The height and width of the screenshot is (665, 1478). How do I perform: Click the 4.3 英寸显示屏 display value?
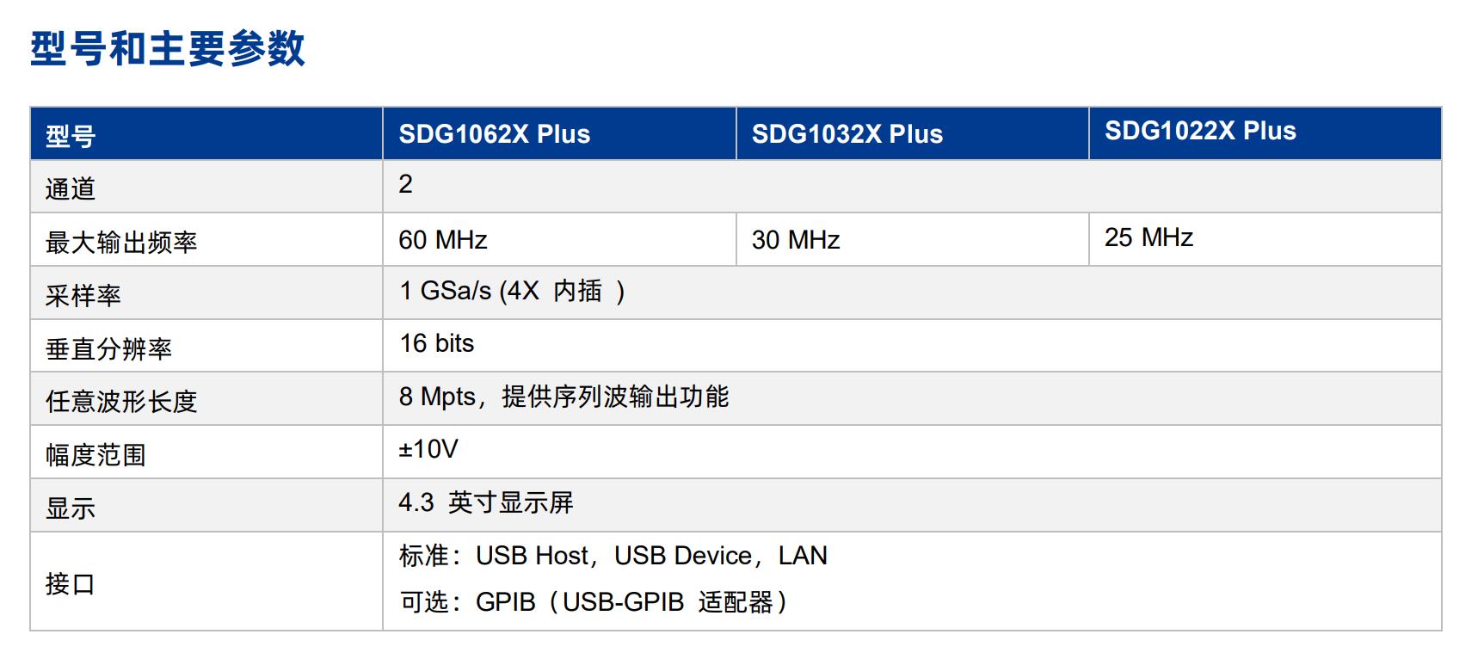[485, 502]
